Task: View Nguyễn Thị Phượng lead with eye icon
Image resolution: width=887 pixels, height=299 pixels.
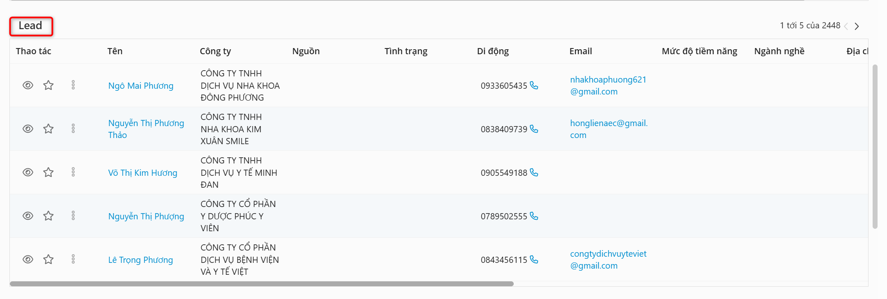Action: [28, 216]
